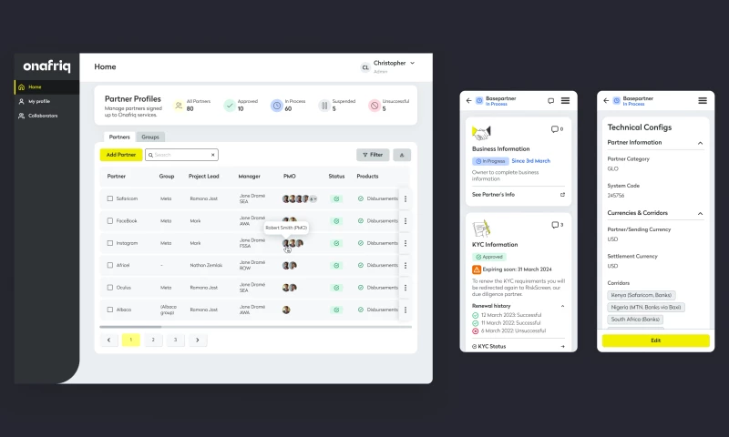
Task: Check the box next to Albaco
Action: pyautogui.click(x=109, y=310)
